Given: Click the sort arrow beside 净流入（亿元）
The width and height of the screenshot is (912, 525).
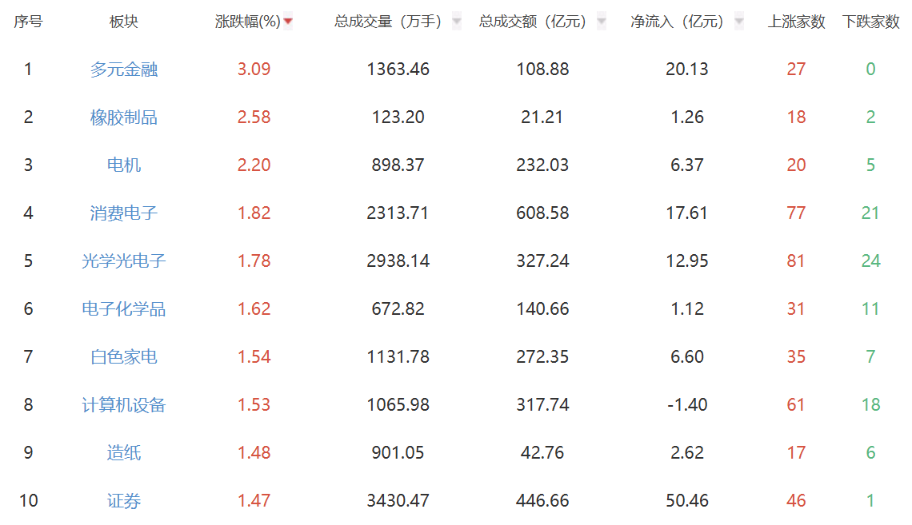Looking at the screenshot, I should pyautogui.click(x=739, y=22).
